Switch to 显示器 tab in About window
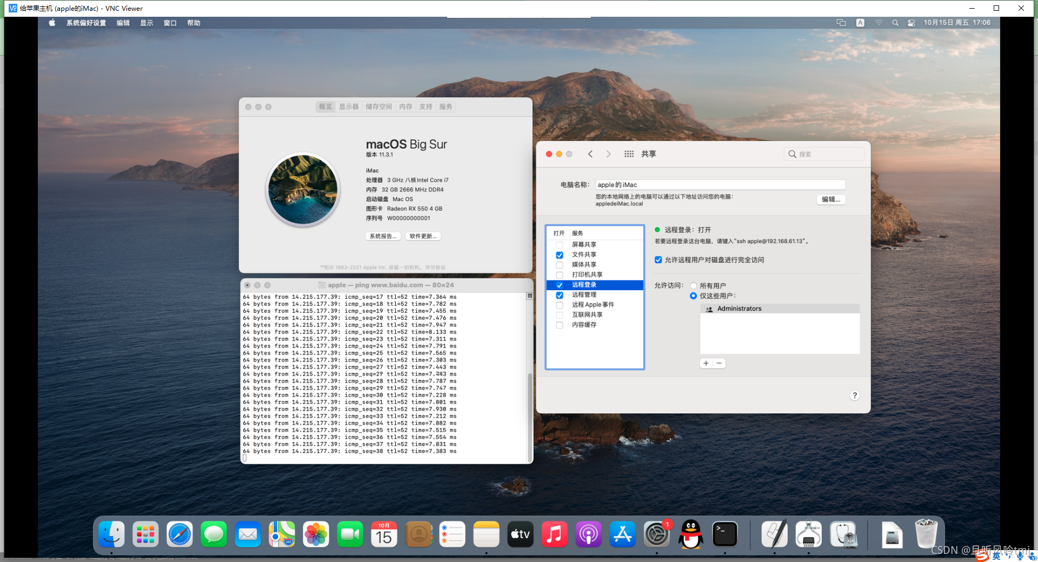This screenshot has height=562, width=1038. 349,107
